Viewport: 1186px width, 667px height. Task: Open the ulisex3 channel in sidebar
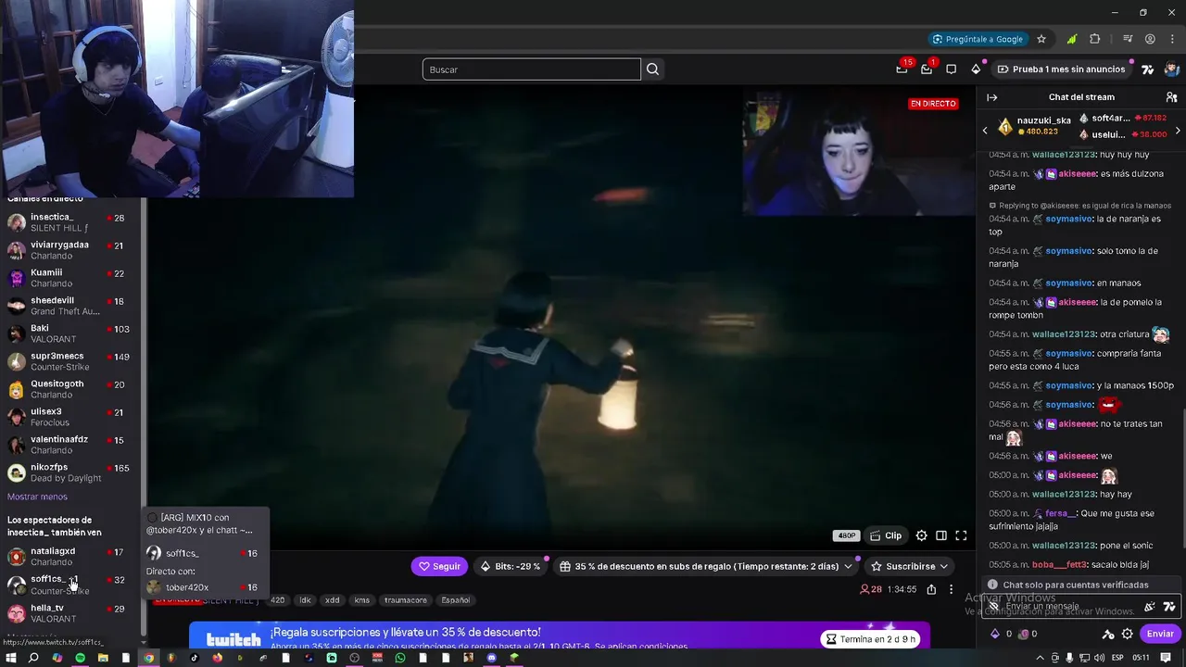tap(69, 417)
